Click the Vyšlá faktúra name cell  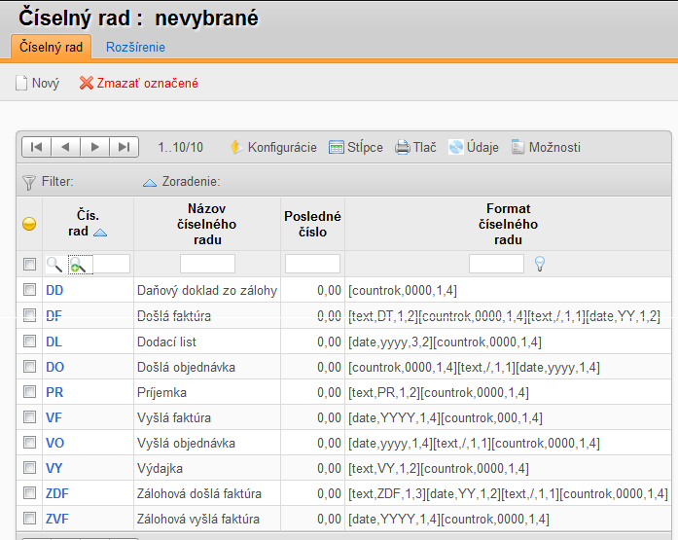pos(207,417)
